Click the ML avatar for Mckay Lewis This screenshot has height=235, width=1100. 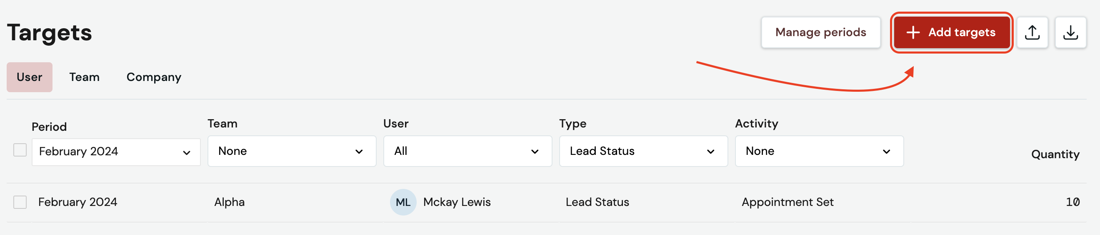pyautogui.click(x=402, y=202)
